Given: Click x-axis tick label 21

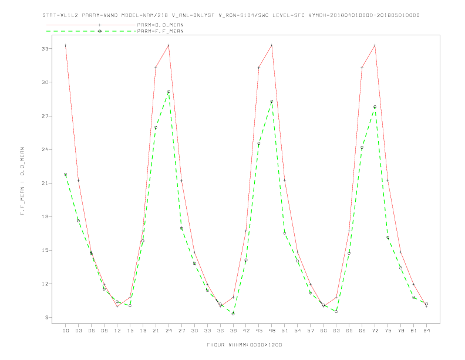Looking at the screenshot, I should point(156,331).
